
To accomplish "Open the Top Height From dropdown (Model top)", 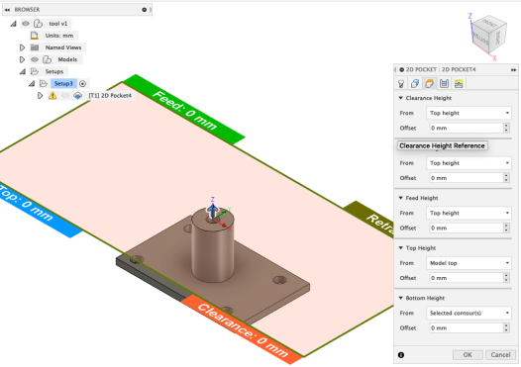I will coord(469,263).
